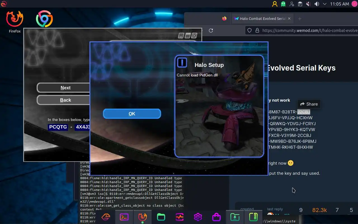The width and height of the screenshot is (358, 224).
Task: Click the PCQTG product key field
Action: point(58,127)
